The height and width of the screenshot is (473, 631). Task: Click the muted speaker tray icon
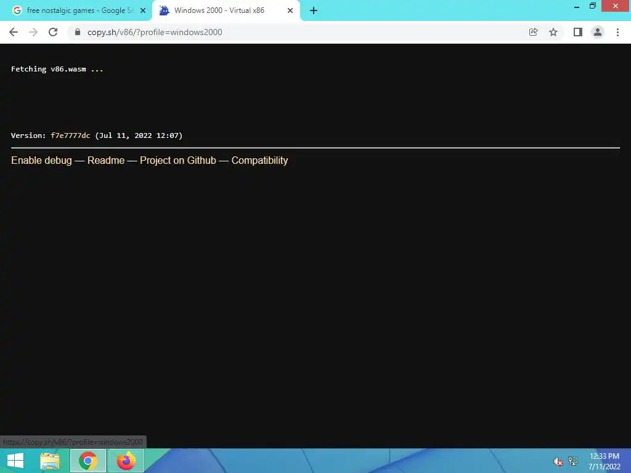coord(558,461)
